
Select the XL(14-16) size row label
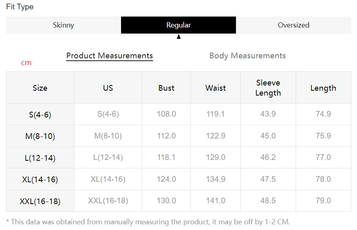click(40, 179)
